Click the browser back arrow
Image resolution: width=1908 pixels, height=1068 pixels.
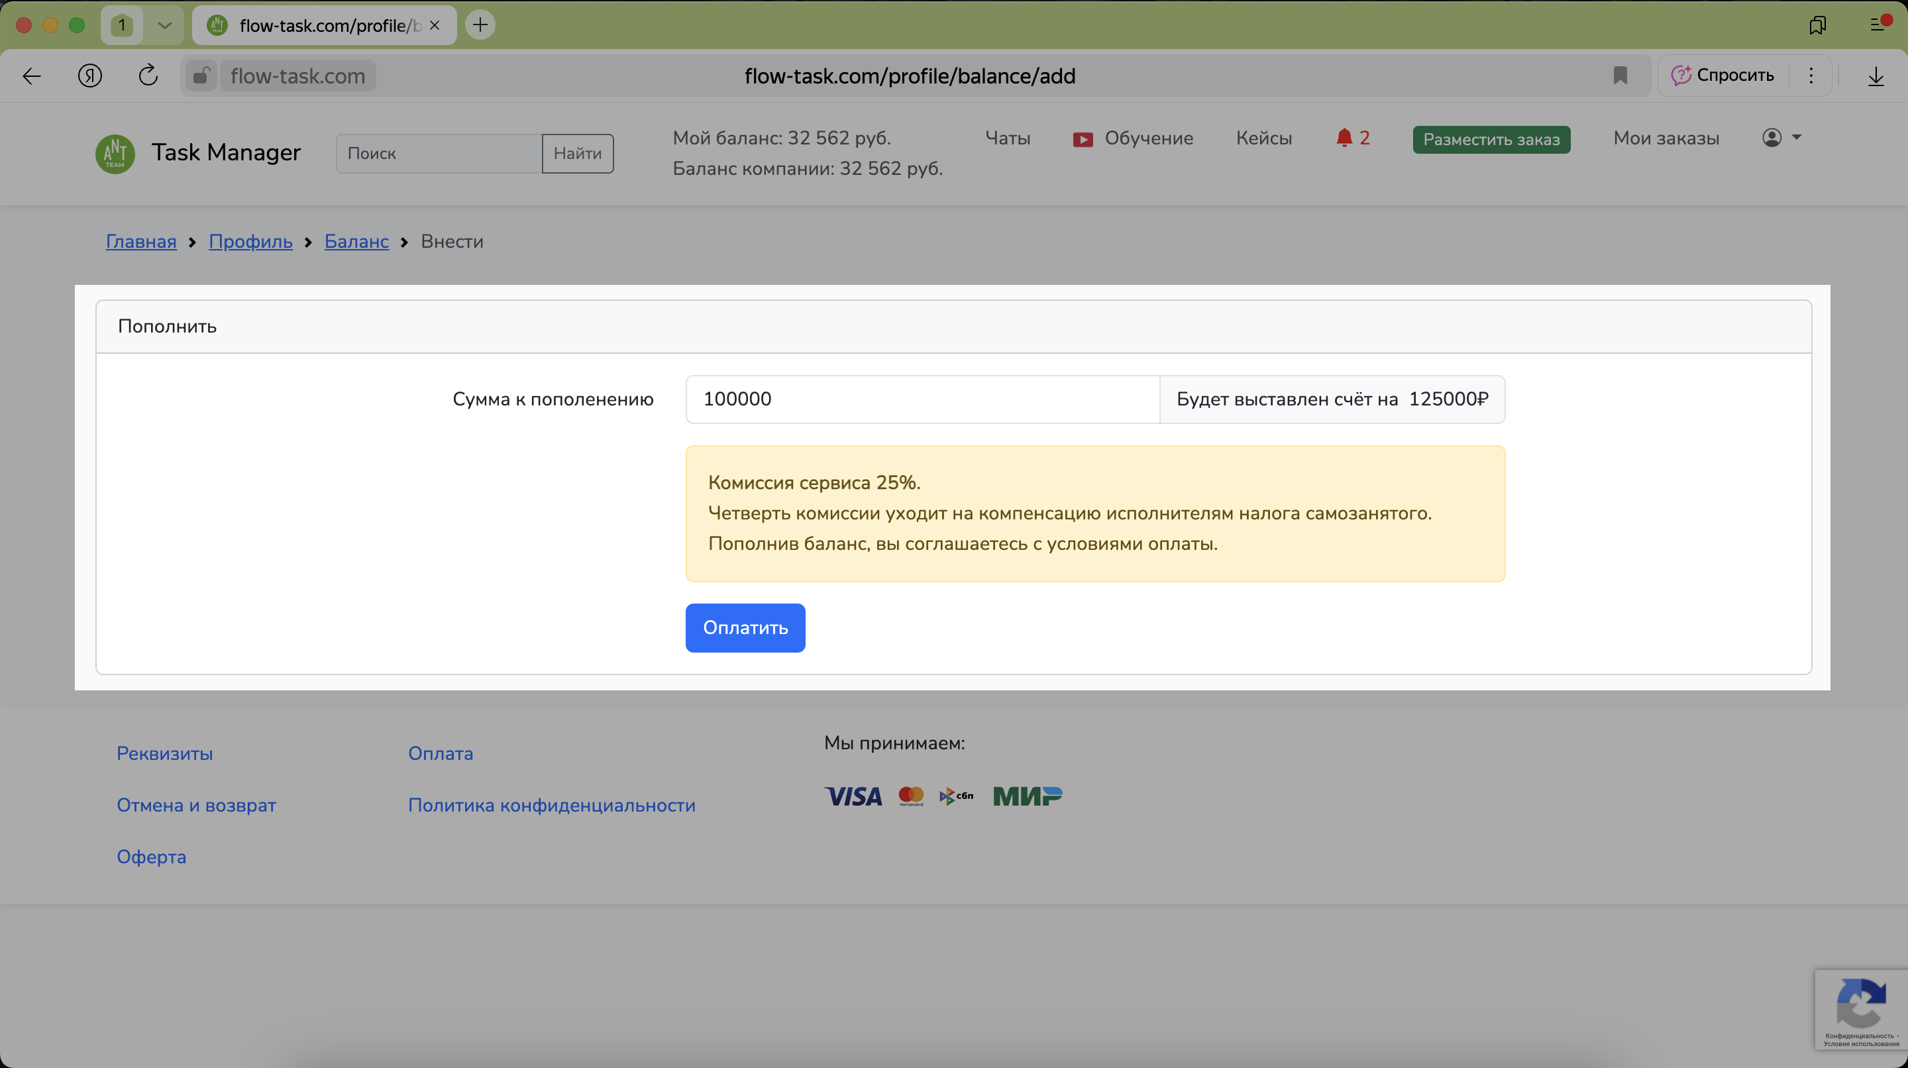click(x=32, y=76)
